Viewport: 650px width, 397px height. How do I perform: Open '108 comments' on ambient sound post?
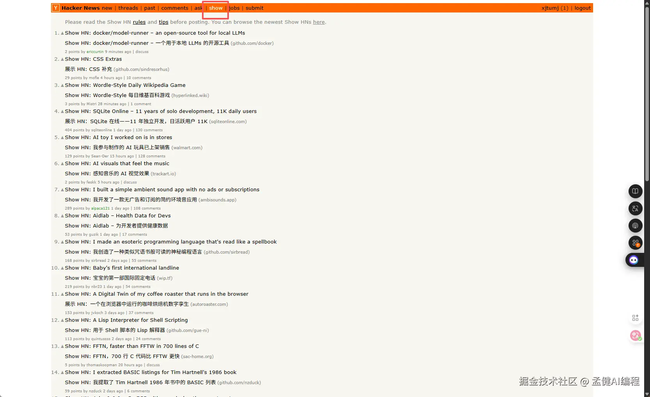coord(147,208)
